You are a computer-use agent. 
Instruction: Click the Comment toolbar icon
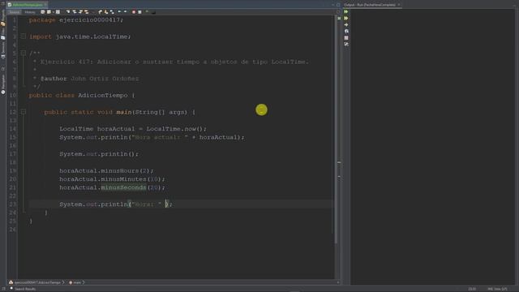coord(147,11)
